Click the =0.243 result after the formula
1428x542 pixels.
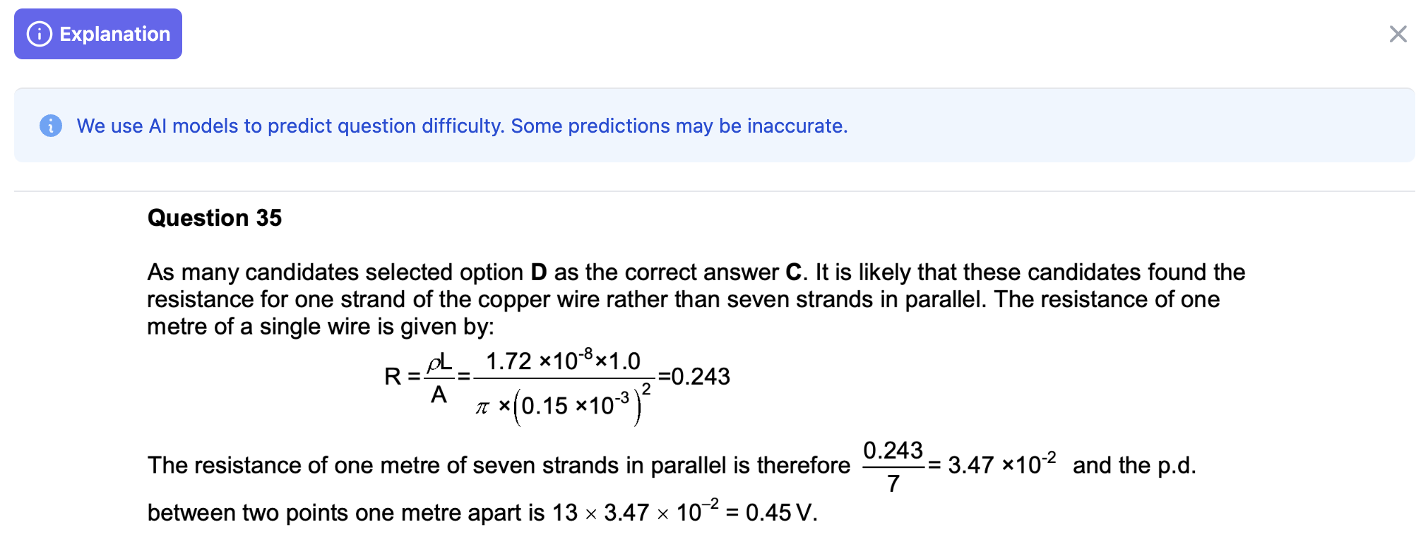(x=694, y=377)
